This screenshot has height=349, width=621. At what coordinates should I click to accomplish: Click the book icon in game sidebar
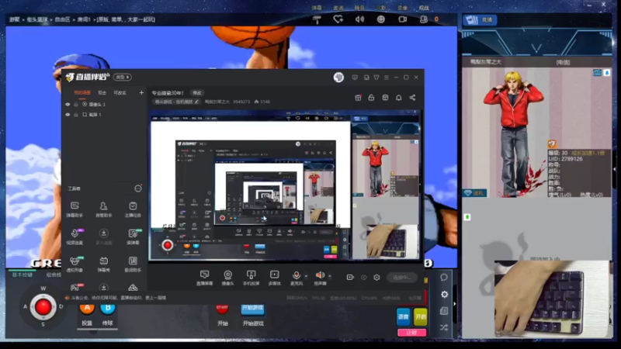click(444, 311)
